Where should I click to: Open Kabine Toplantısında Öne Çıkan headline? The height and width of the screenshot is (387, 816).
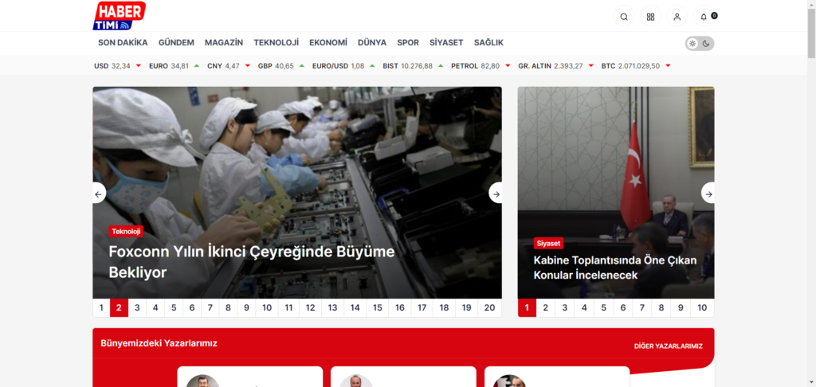tap(615, 268)
